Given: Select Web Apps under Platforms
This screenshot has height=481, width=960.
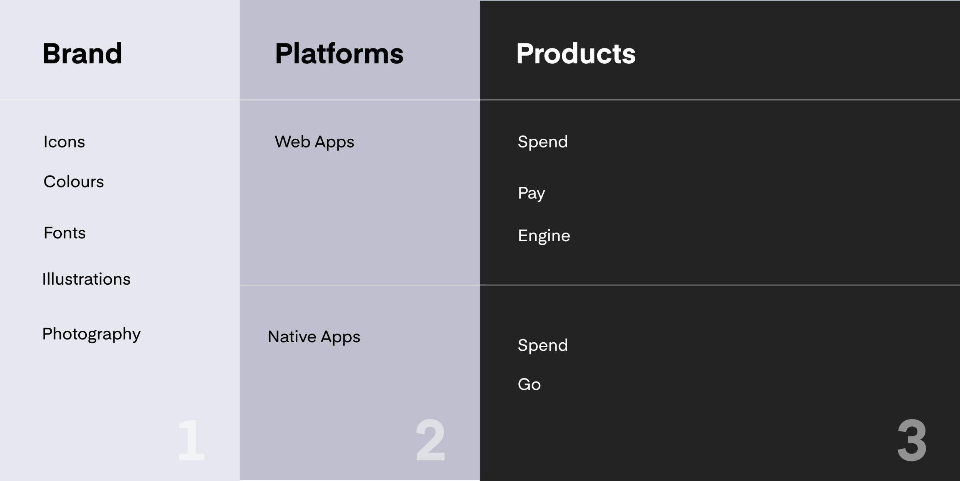Looking at the screenshot, I should [x=314, y=142].
